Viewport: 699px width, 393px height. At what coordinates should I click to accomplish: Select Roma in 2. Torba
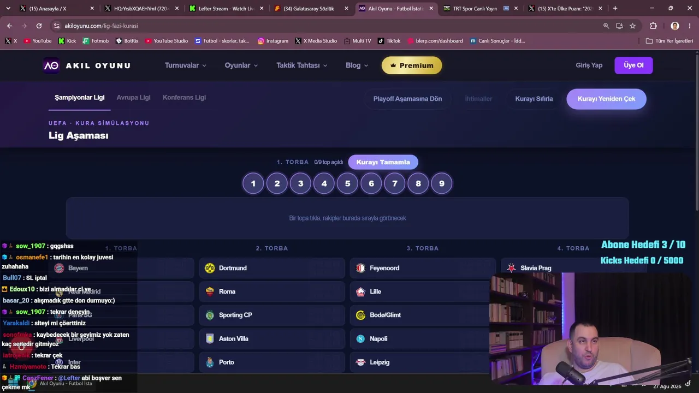272,291
